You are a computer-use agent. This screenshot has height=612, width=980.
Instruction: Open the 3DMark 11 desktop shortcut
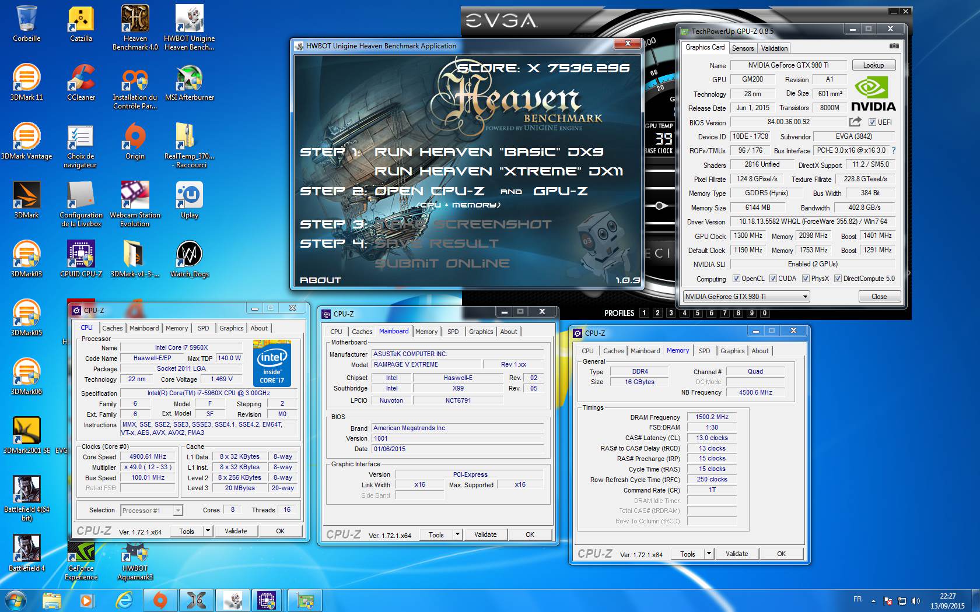pyautogui.click(x=26, y=82)
